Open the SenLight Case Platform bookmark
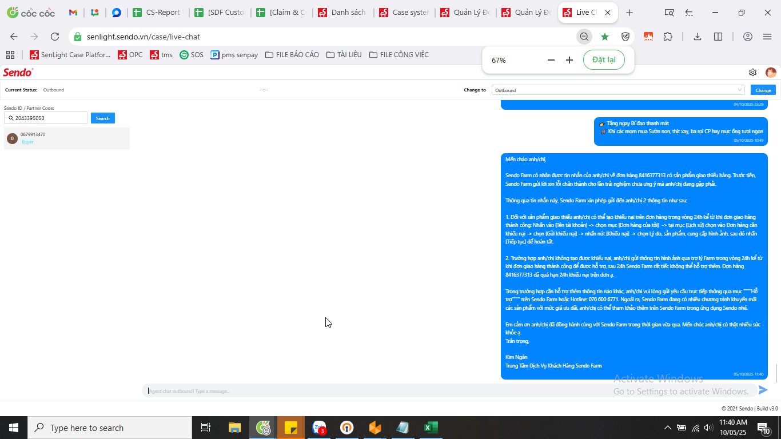The height and width of the screenshot is (439, 781). point(70,55)
